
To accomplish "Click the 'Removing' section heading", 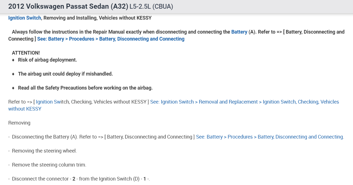I will click(x=19, y=123).
